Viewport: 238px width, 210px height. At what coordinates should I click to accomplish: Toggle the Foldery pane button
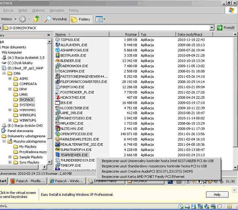tap(81, 19)
